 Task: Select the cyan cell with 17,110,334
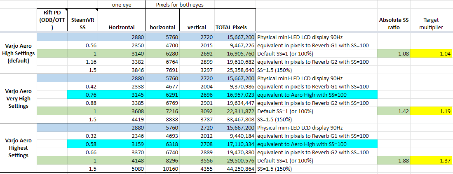(235, 144)
